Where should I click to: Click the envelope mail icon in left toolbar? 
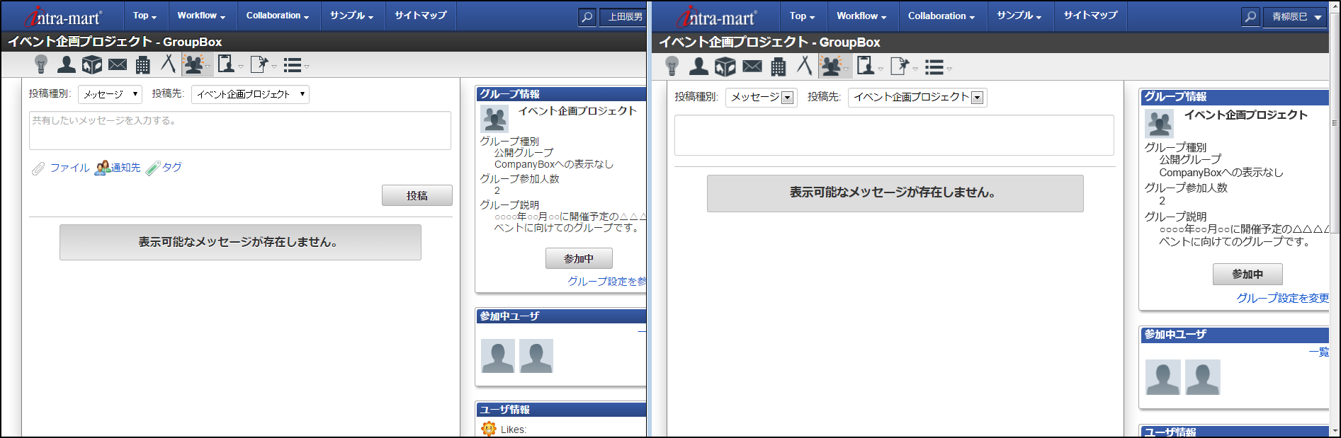tap(118, 65)
